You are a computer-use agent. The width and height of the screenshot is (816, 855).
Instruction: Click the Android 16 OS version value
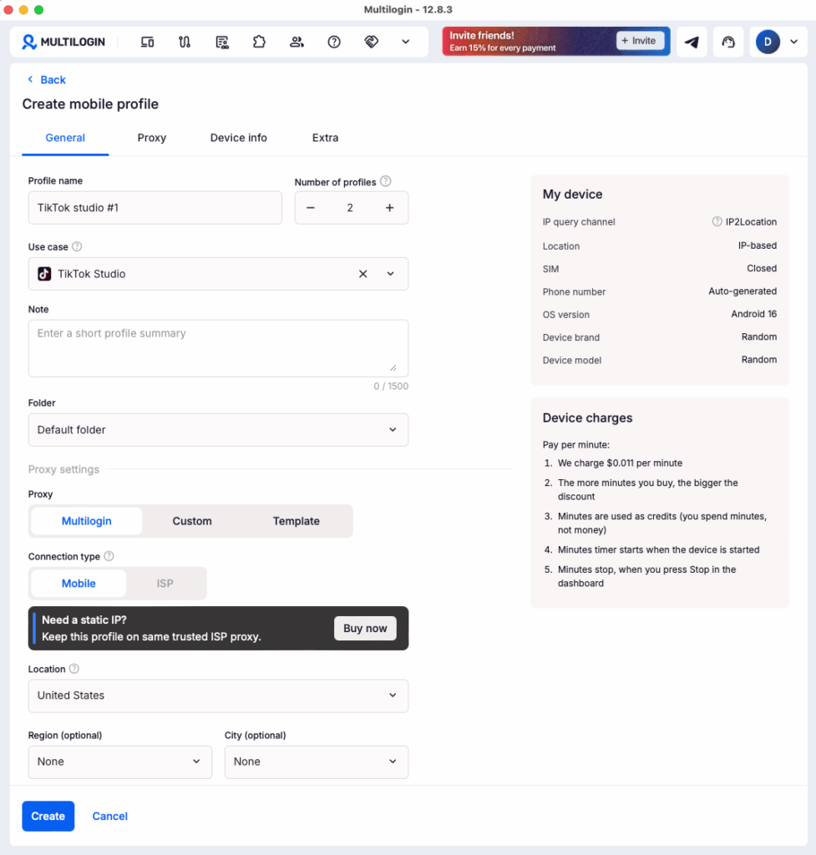coord(754,314)
